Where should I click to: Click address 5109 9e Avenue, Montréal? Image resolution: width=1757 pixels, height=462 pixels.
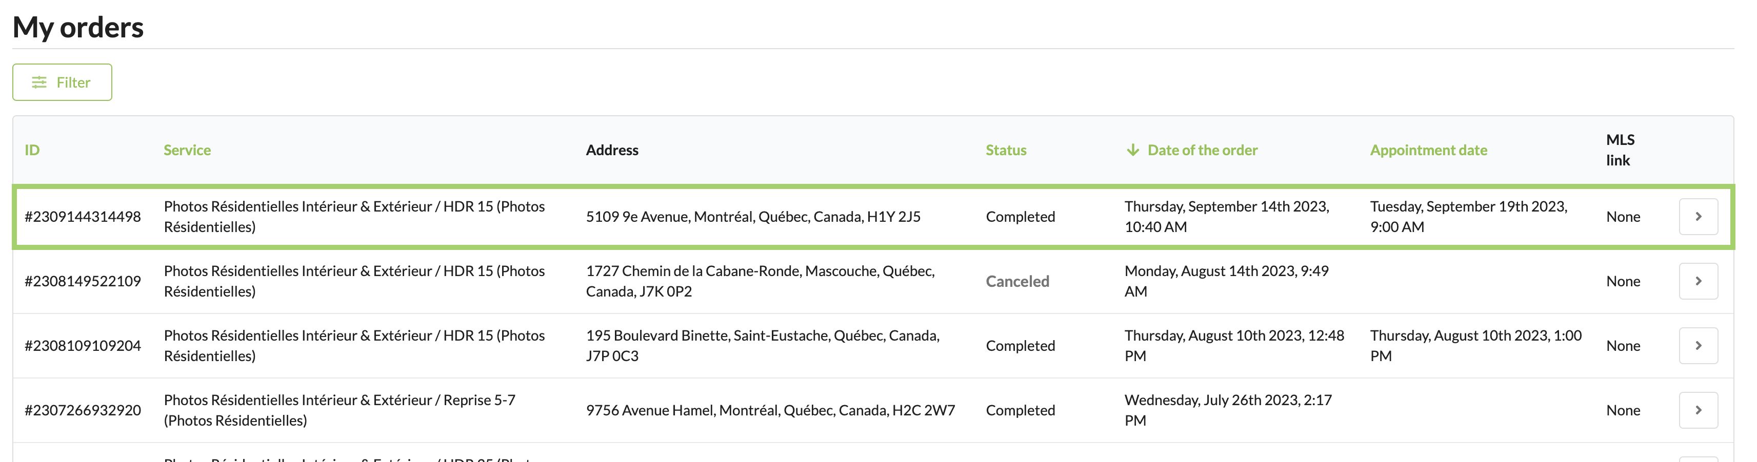pos(752,217)
